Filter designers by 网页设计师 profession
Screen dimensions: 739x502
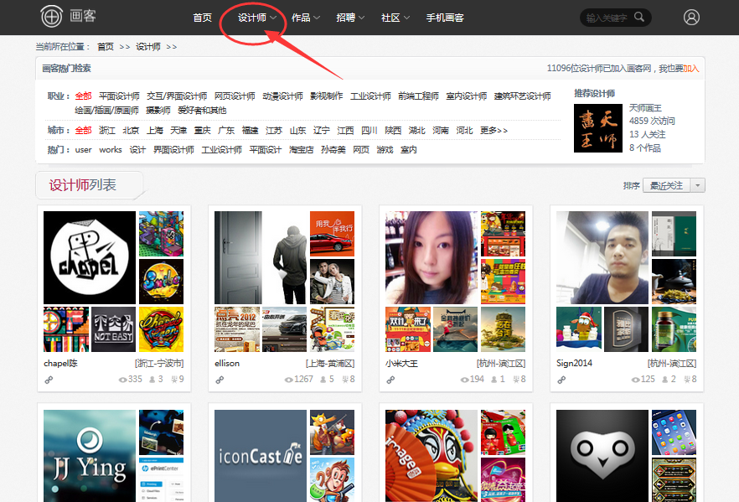point(235,96)
